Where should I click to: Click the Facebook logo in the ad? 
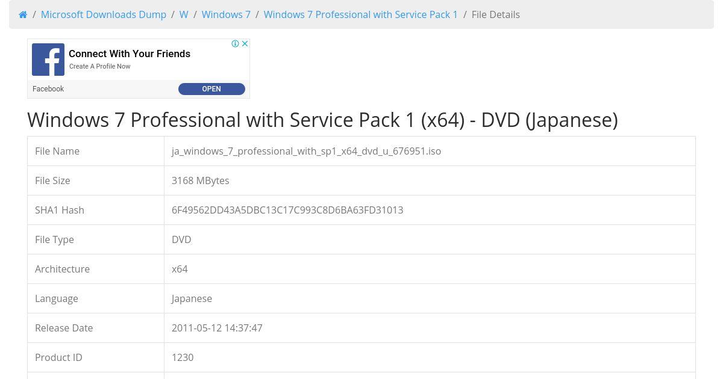48,60
